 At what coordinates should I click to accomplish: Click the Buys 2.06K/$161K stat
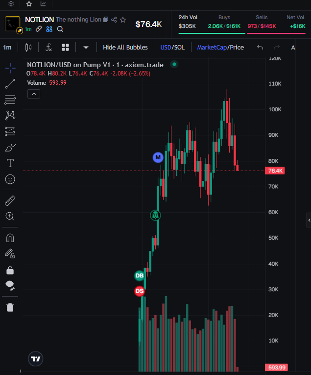(224, 22)
